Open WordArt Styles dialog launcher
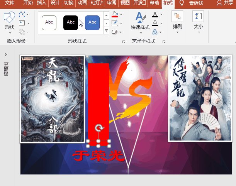Viewport: 236px width, 186px height. pos(164,42)
